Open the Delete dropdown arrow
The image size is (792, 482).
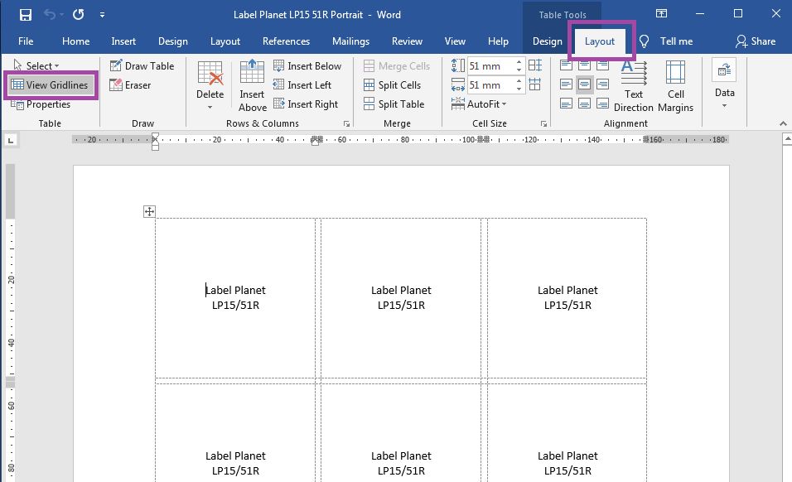210,107
